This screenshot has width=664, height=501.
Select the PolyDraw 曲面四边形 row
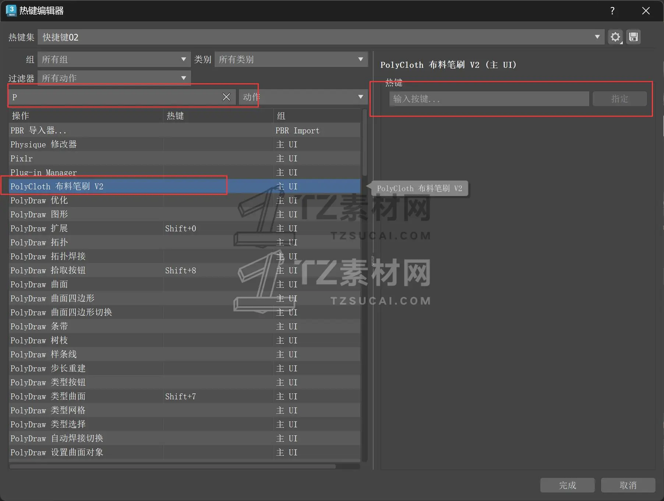point(184,298)
